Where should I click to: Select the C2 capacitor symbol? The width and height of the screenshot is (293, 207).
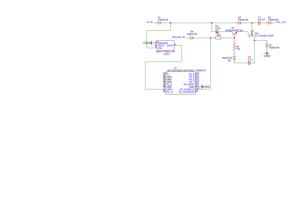coord(217,32)
